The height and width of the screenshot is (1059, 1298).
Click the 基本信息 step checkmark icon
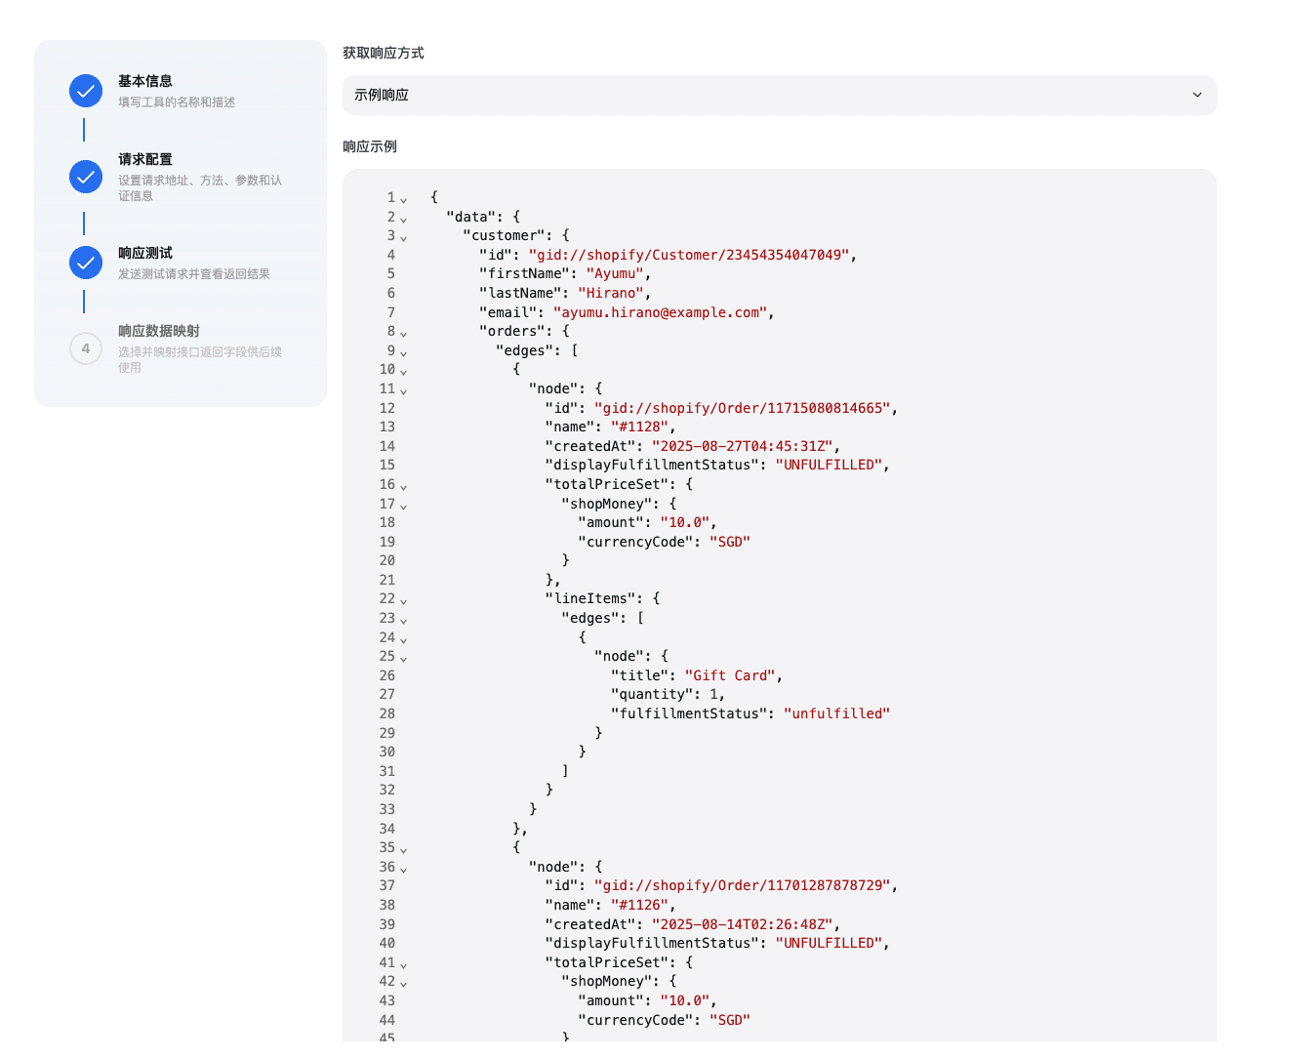click(x=86, y=91)
